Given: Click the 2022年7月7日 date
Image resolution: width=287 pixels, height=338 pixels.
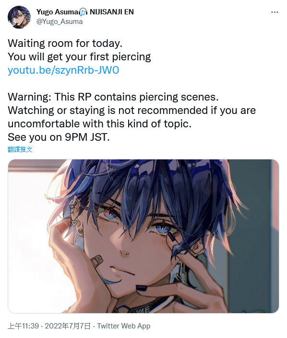Looking at the screenshot, I should (x=67, y=326).
